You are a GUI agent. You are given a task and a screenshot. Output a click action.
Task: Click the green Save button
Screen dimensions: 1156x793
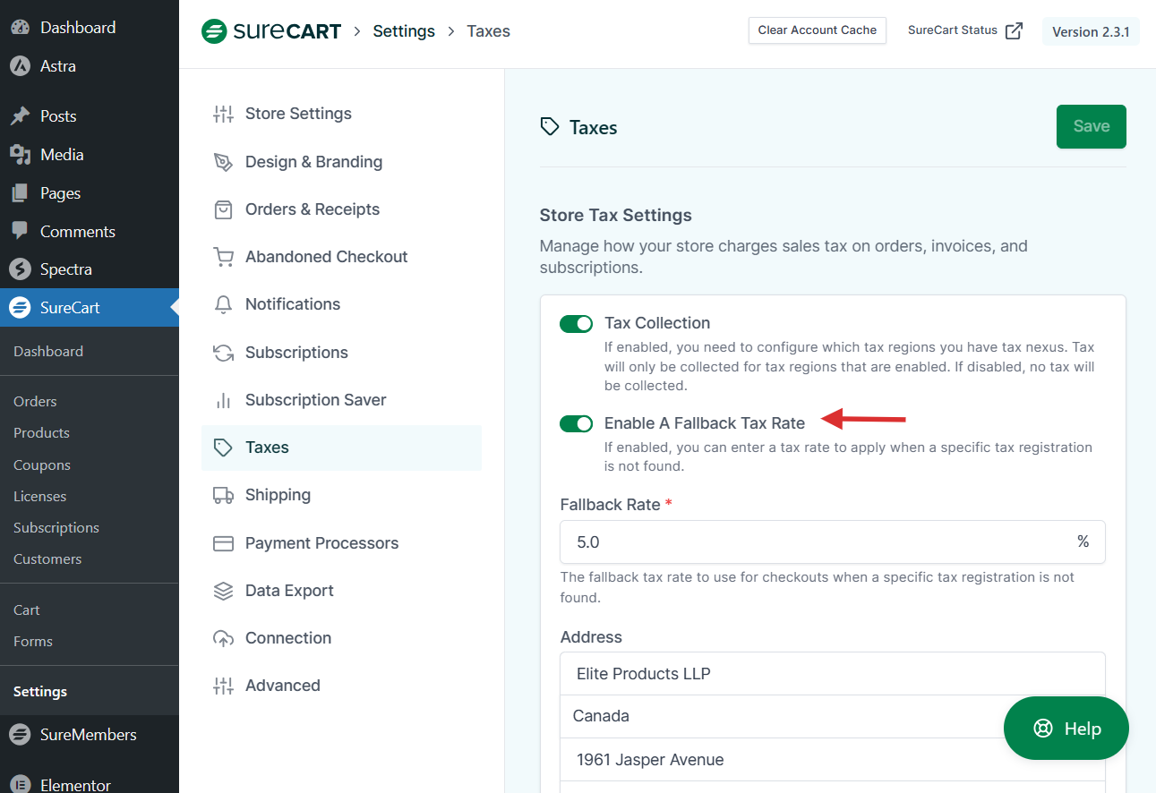coord(1091,126)
